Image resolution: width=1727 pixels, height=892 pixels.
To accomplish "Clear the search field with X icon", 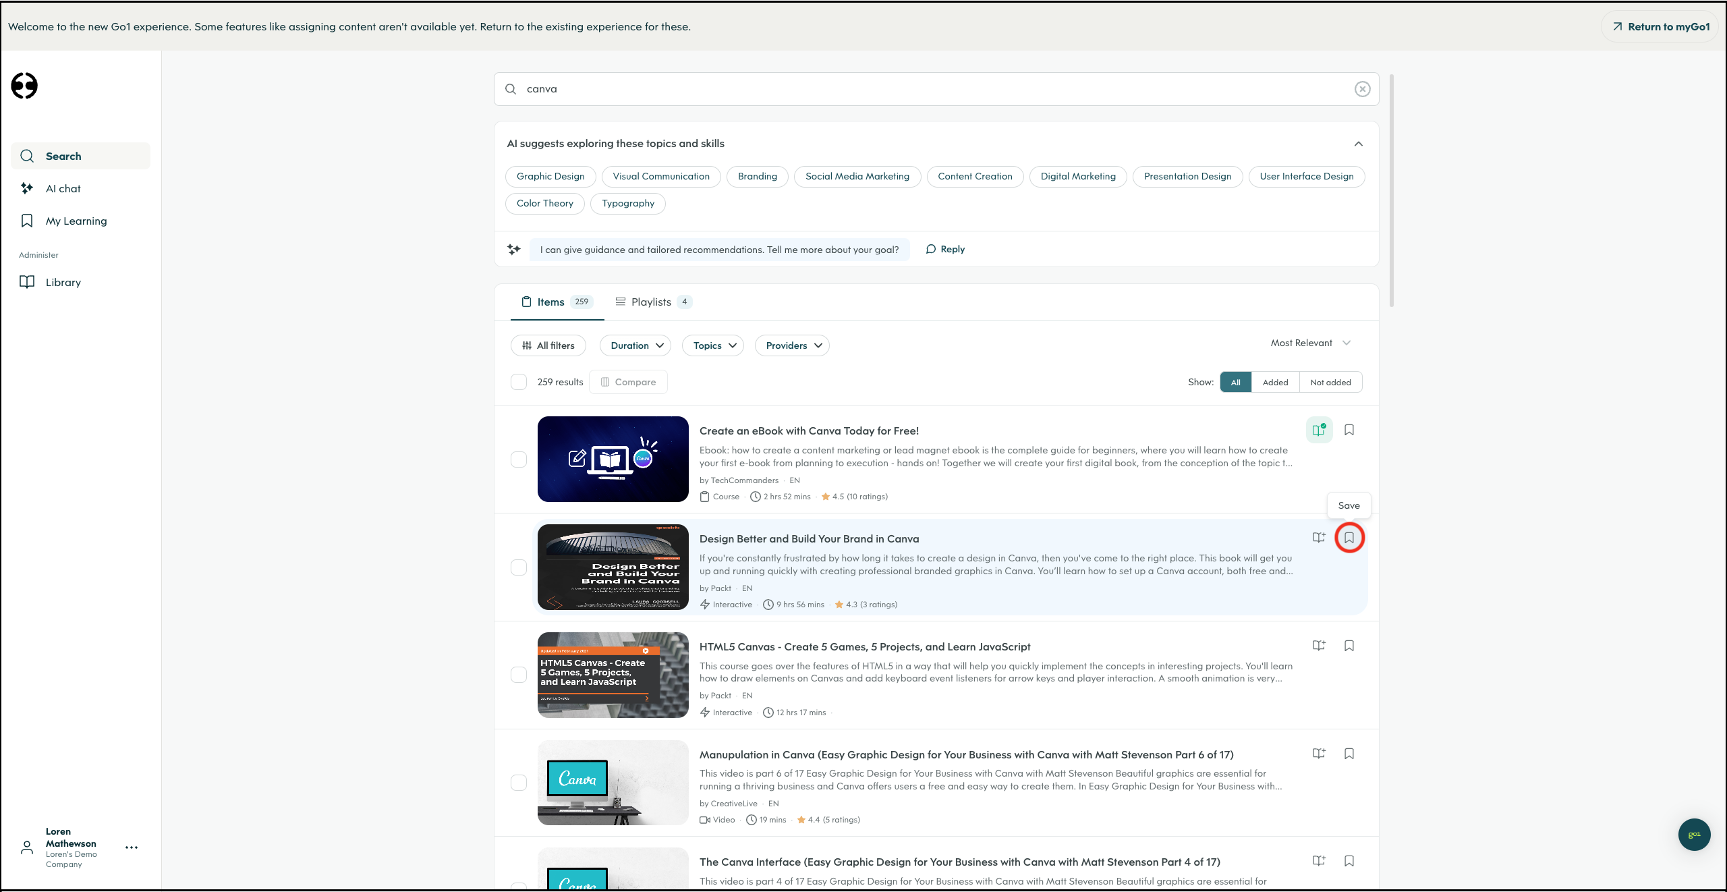I will pyautogui.click(x=1362, y=89).
